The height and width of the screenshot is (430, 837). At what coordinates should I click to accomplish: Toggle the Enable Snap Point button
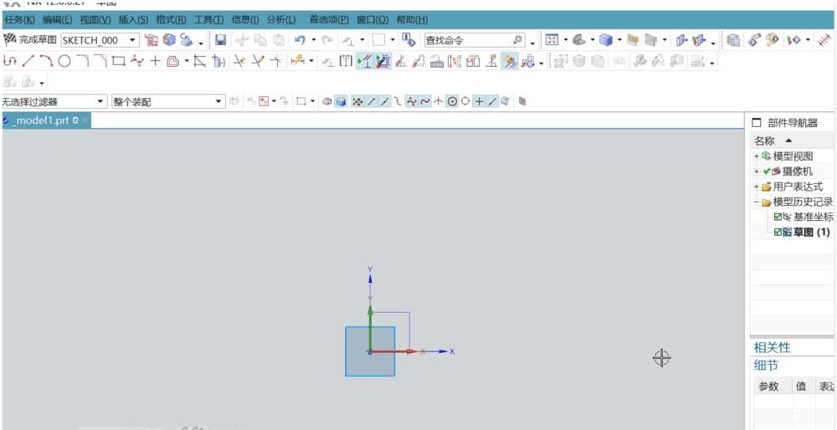coord(356,101)
